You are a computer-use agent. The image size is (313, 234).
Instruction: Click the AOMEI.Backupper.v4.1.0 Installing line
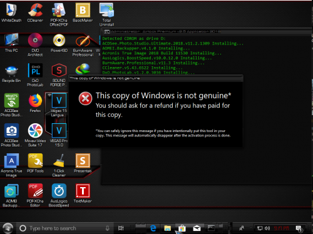coord(146,48)
